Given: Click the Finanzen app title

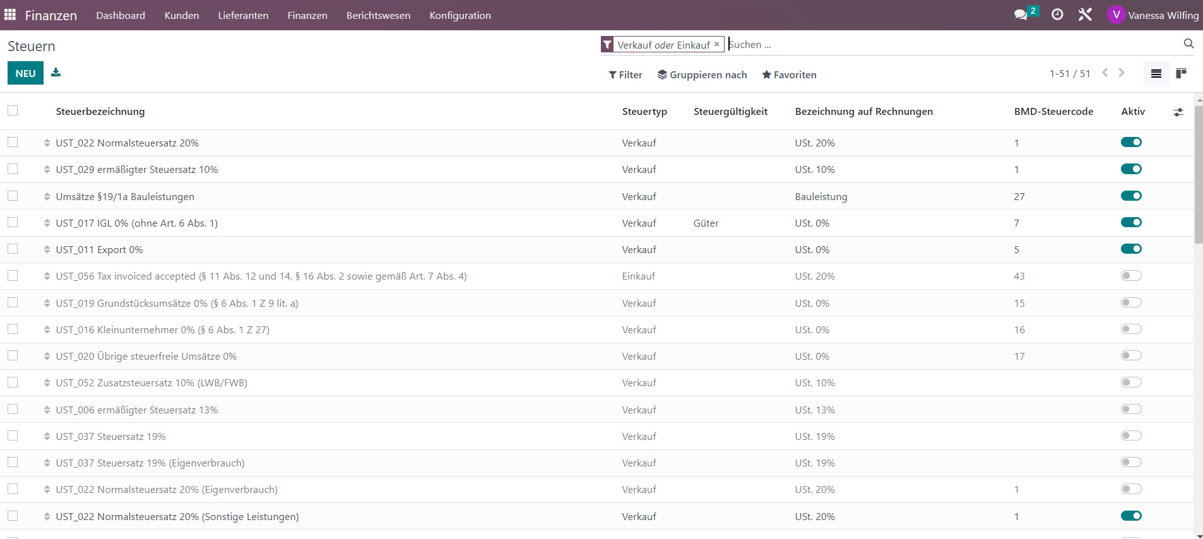Looking at the screenshot, I should (x=51, y=15).
